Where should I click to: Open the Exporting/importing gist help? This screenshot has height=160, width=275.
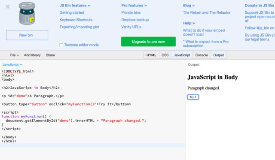[79, 27]
